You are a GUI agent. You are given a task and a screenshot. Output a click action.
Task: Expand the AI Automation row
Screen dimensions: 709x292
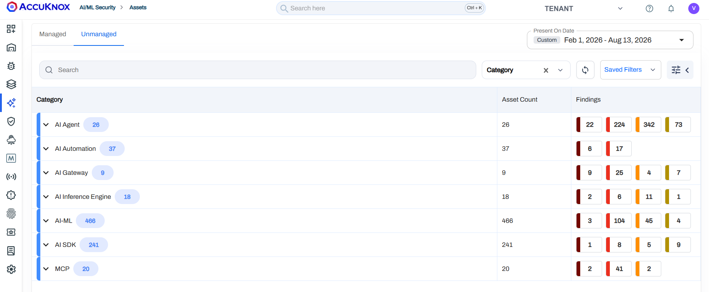[46, 149]
